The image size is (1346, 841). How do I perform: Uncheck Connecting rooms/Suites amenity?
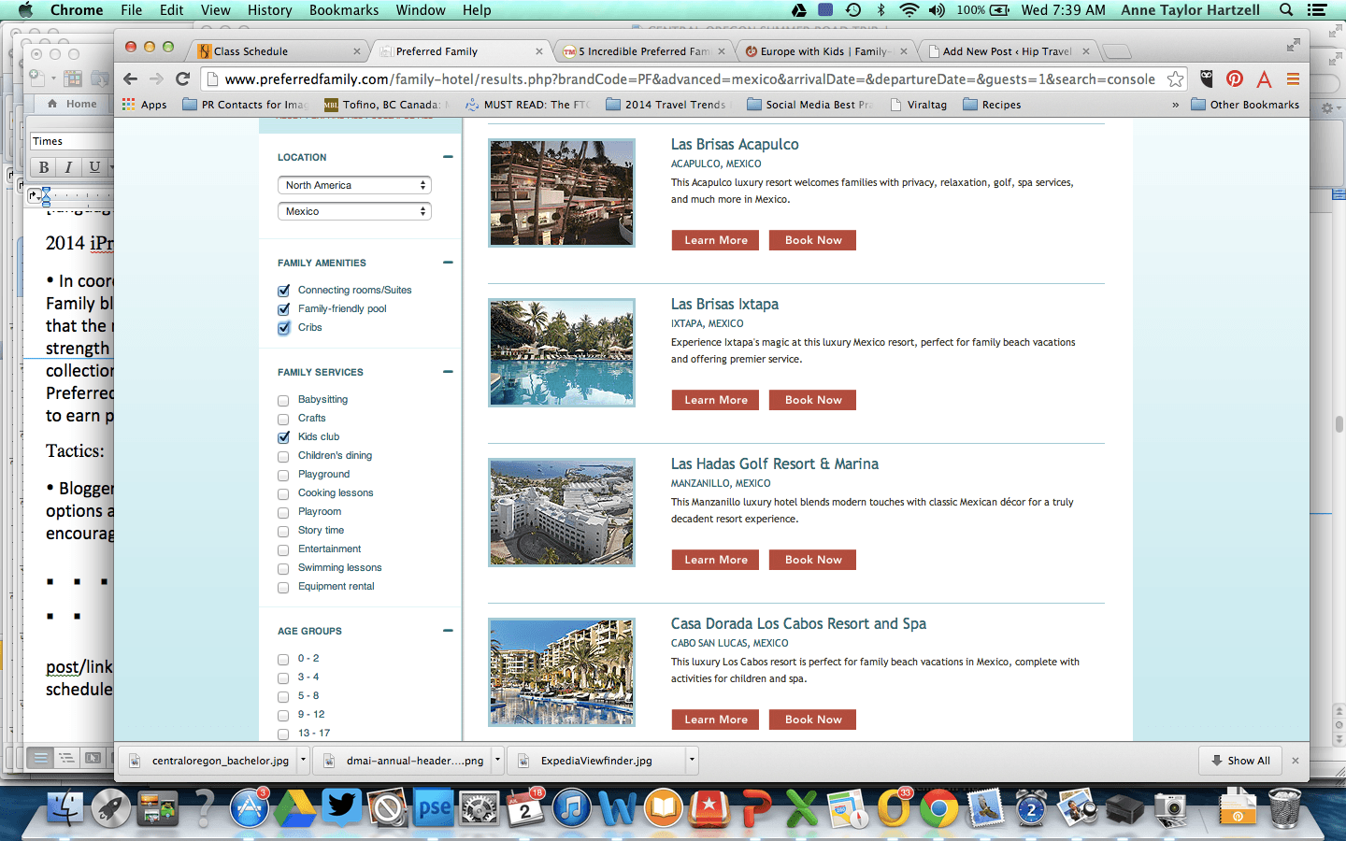(283, 291)
